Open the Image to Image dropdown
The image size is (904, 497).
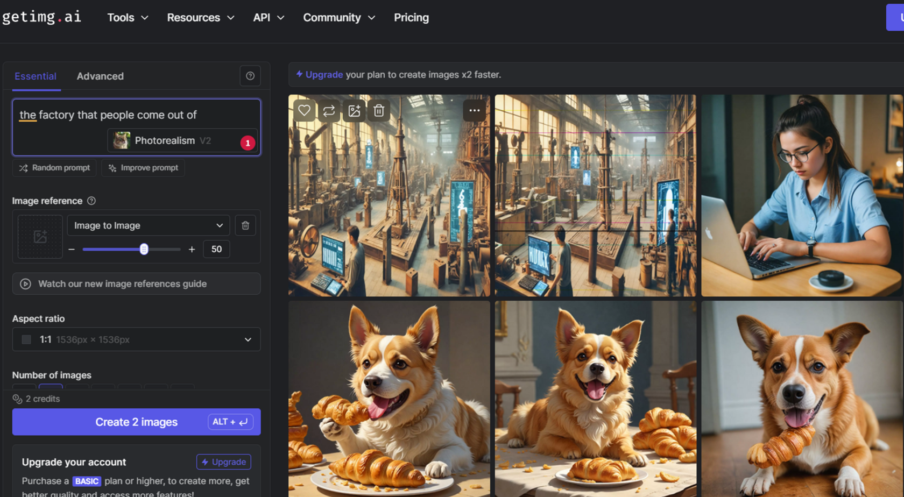pos(148,225)
